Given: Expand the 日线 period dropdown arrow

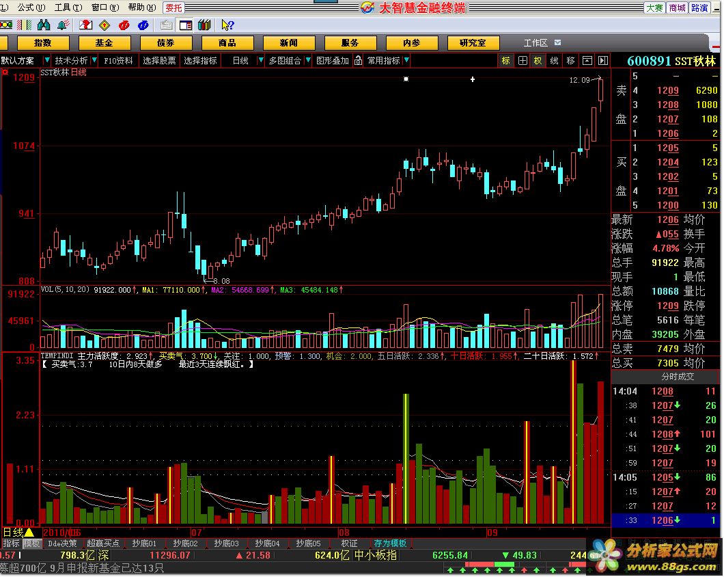Looking at the screenshot, I should pos(260,60).
